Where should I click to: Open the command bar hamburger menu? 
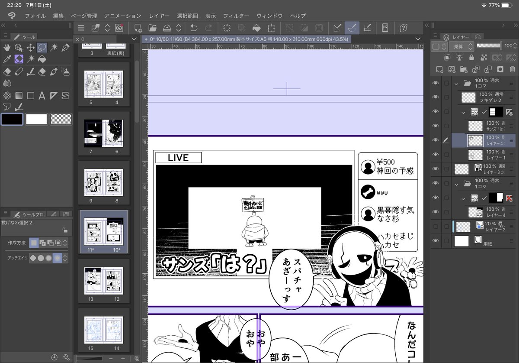click(x=81, y=28)
